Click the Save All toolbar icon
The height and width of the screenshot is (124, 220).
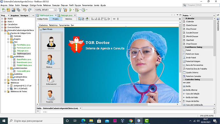[x=18, y=10]
